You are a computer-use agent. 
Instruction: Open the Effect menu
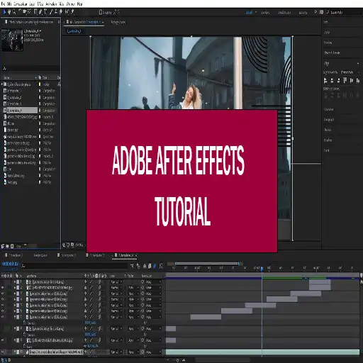pos(40,4)
